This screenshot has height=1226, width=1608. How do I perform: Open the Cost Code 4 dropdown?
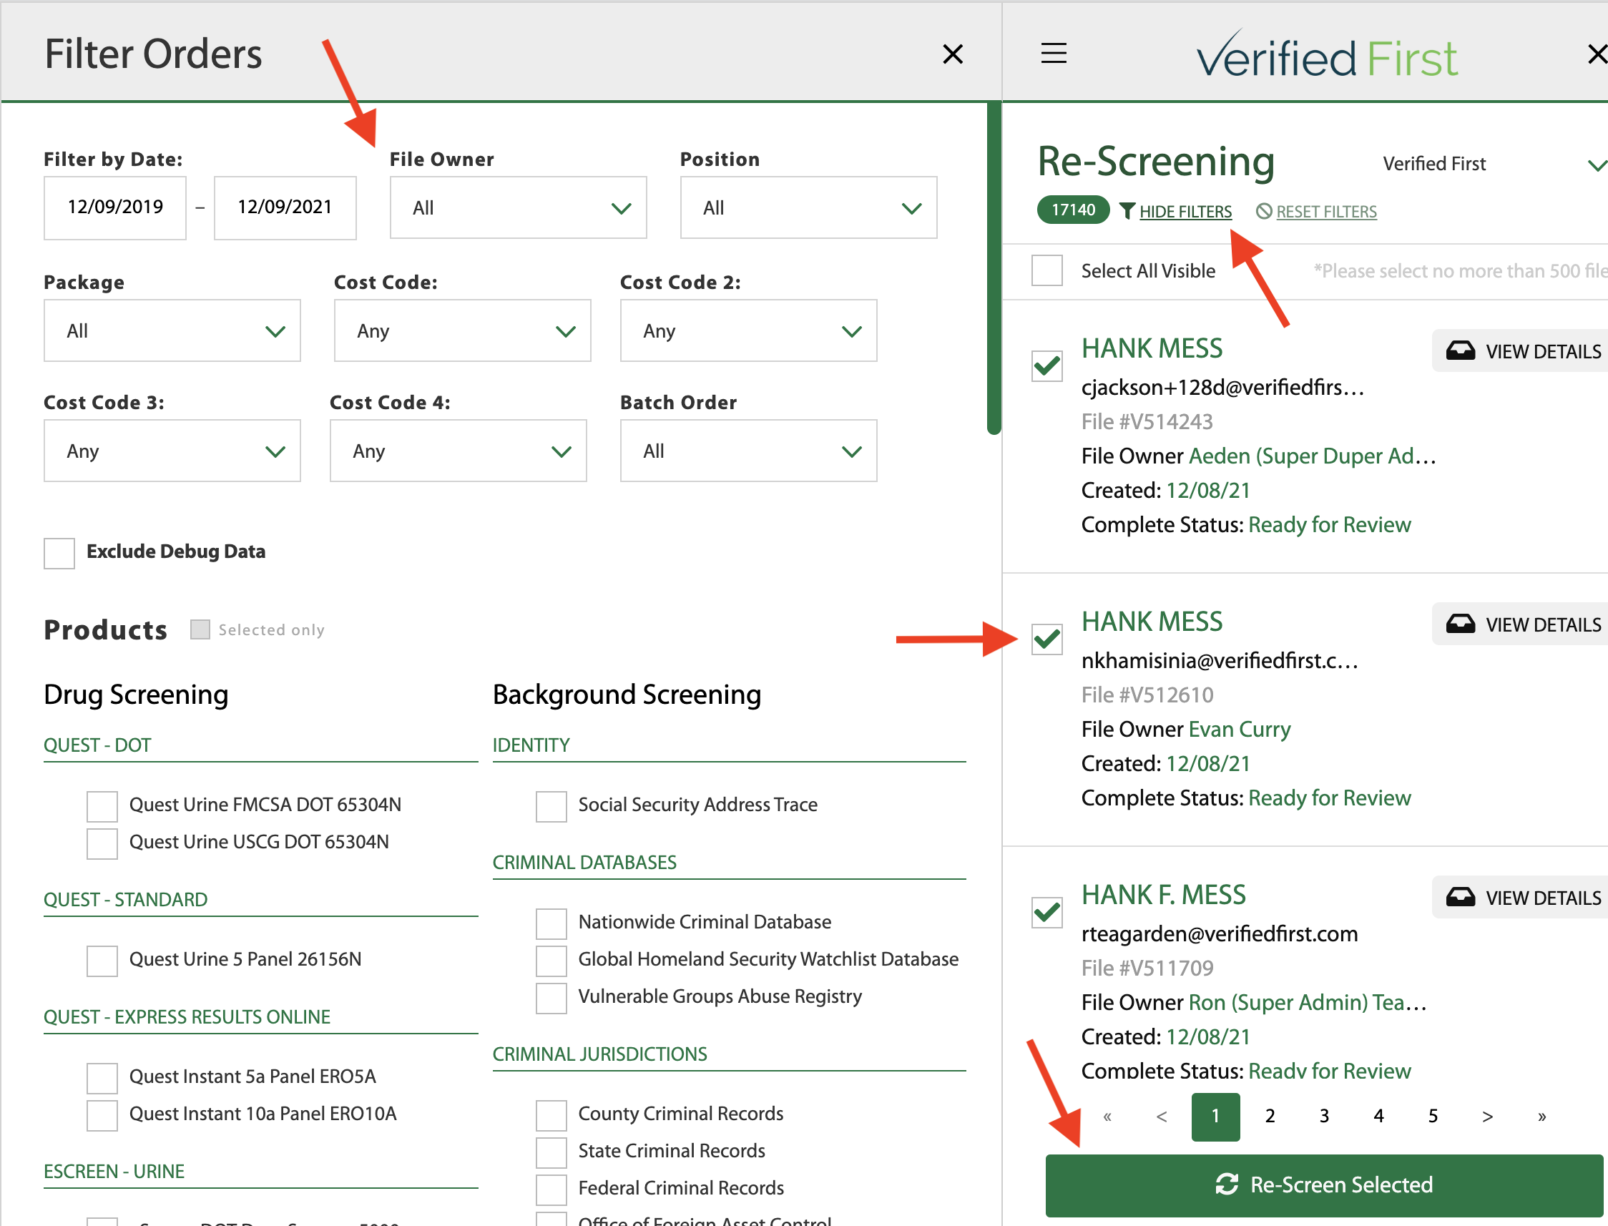coord(459,450)
